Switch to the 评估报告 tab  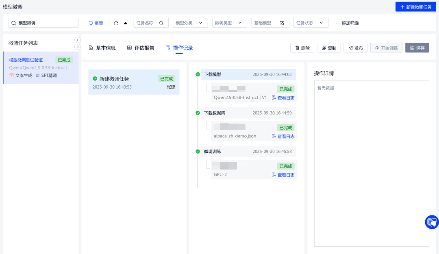pos(141,48)
